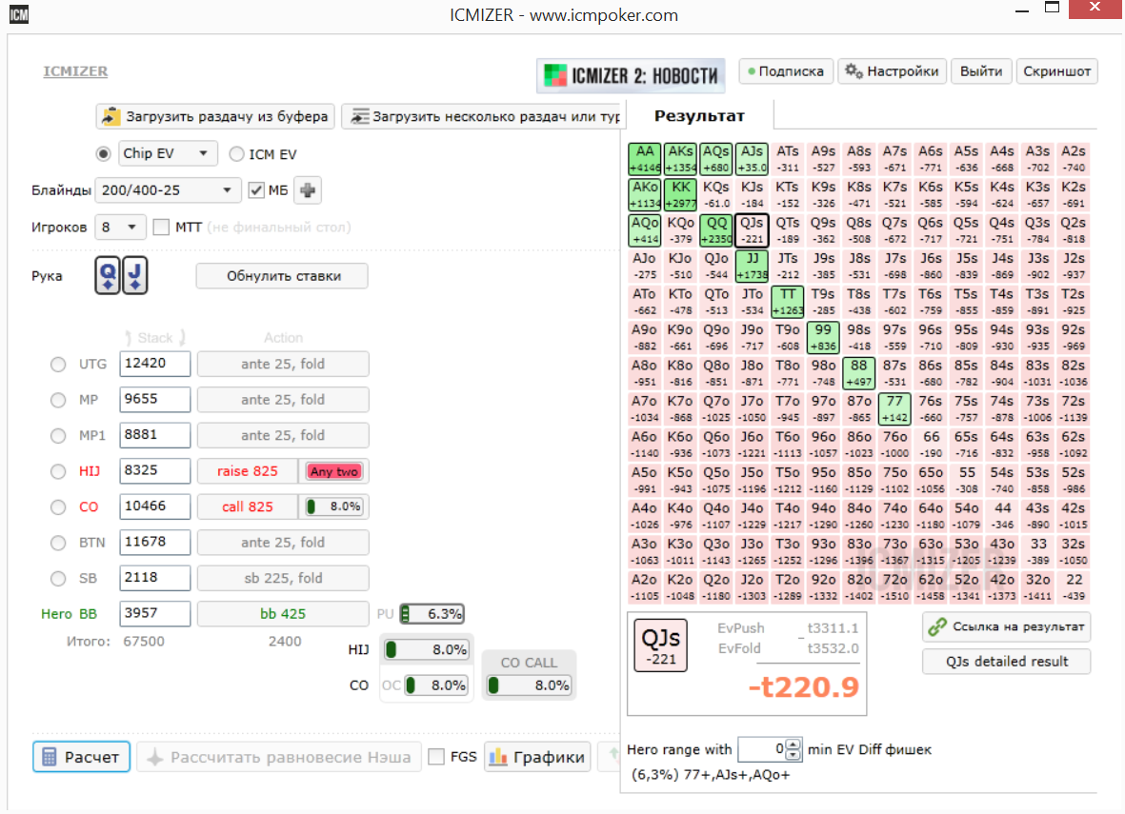
Task: Click the Hero BB bb 425 action button
Action: pos(283,614)
